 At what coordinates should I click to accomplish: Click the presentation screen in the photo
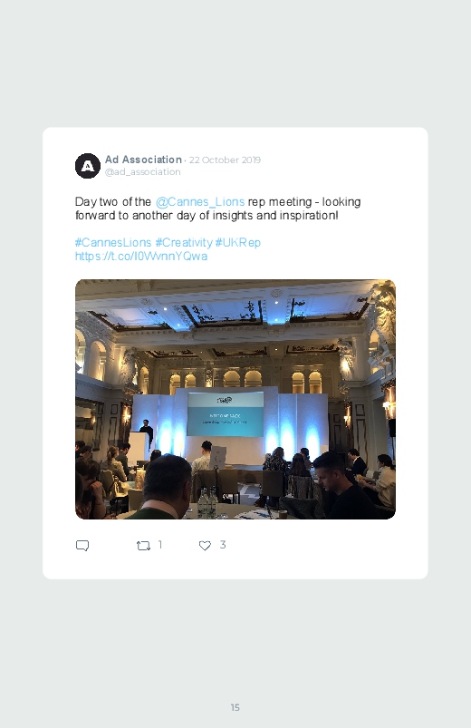pyautogui.click(x=225, y=413)
